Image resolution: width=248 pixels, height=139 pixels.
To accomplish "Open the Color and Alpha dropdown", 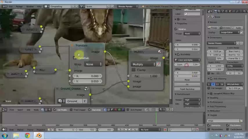I will [x=187, y=60].
